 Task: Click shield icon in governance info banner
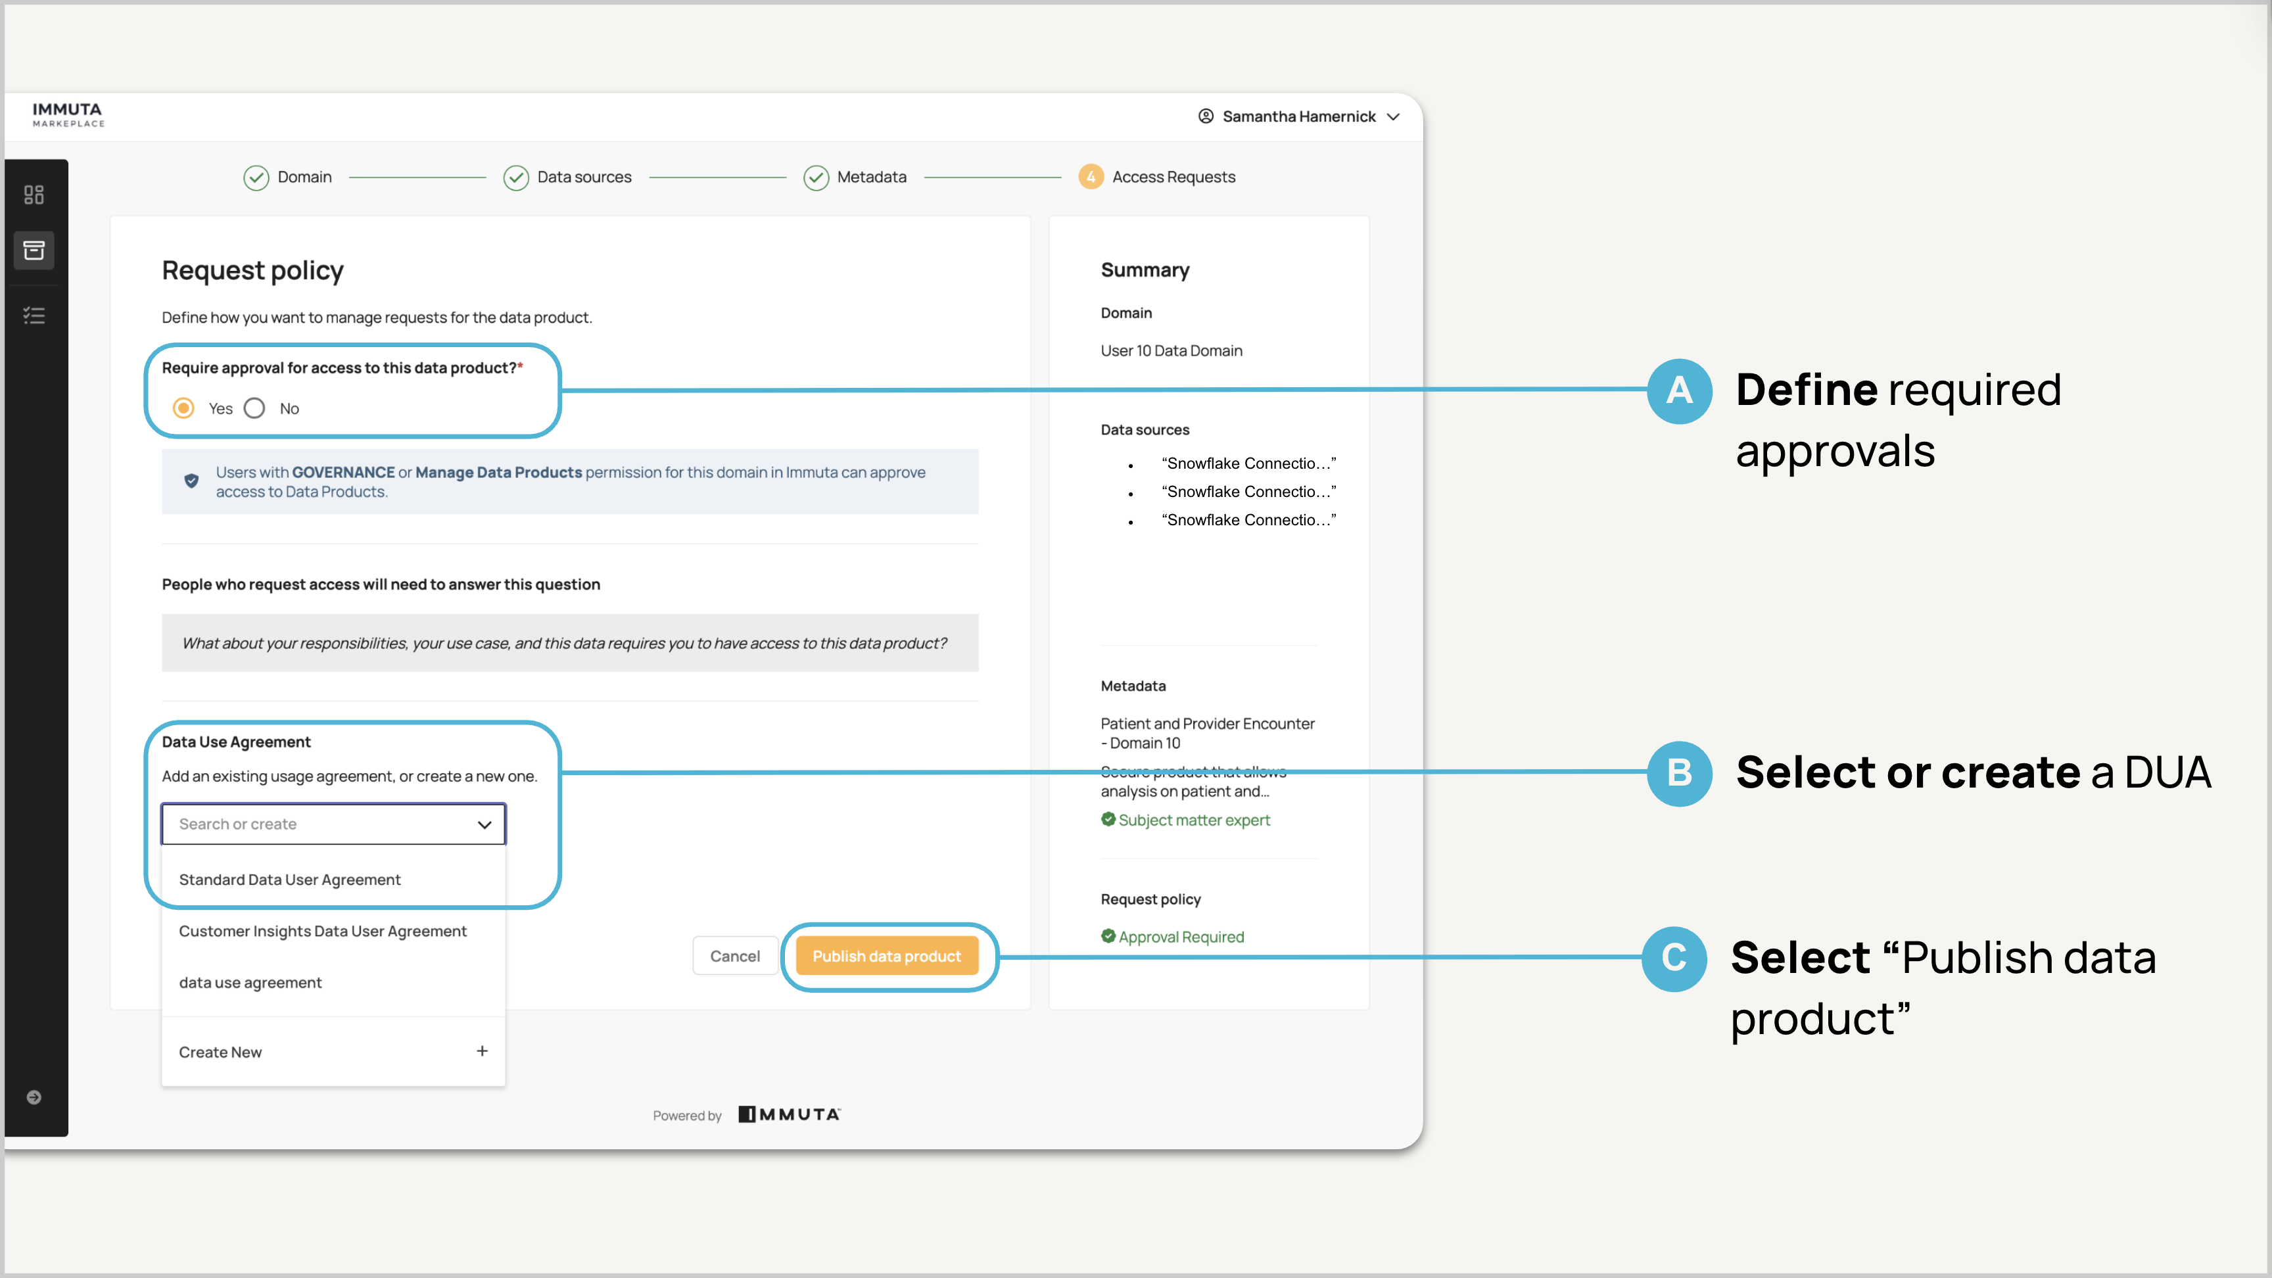coord(191,481)
